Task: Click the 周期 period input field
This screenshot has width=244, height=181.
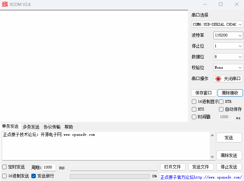Action: click(x=49, y=167)
